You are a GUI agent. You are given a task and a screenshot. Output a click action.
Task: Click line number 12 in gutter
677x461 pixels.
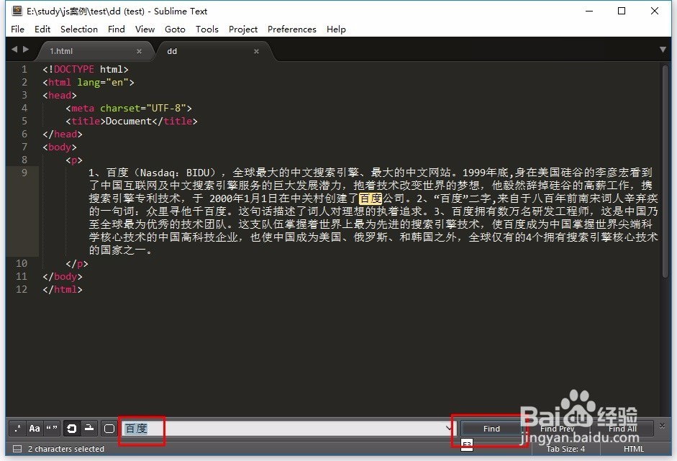pyautogui.click(x=22, y=289)
